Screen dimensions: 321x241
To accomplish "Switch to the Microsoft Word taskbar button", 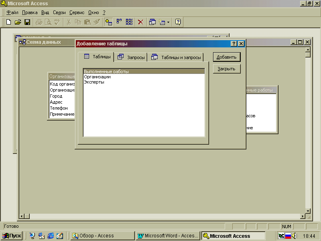I will 168,236.
